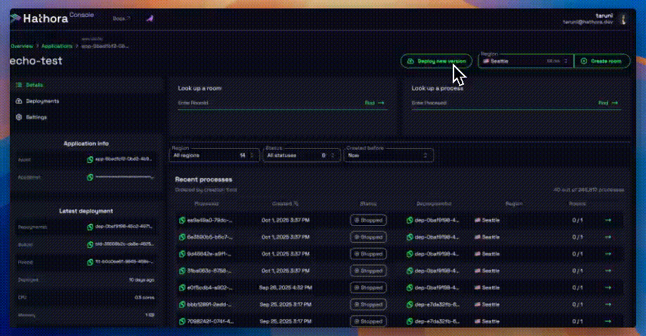Open the user avatar at top right

pyautogui.click(x=623, y=19)
